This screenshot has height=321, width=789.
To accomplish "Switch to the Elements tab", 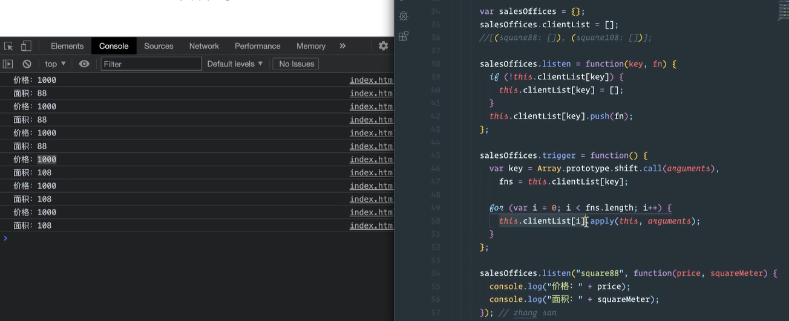I will [67, 46].
